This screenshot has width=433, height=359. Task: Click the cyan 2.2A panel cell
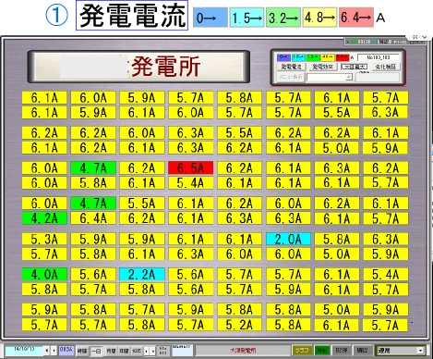click(x=142, y=275)
